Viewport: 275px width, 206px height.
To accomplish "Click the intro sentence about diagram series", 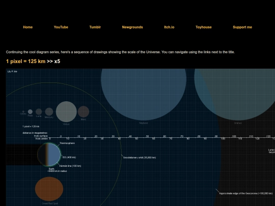I will click(120, 52).
